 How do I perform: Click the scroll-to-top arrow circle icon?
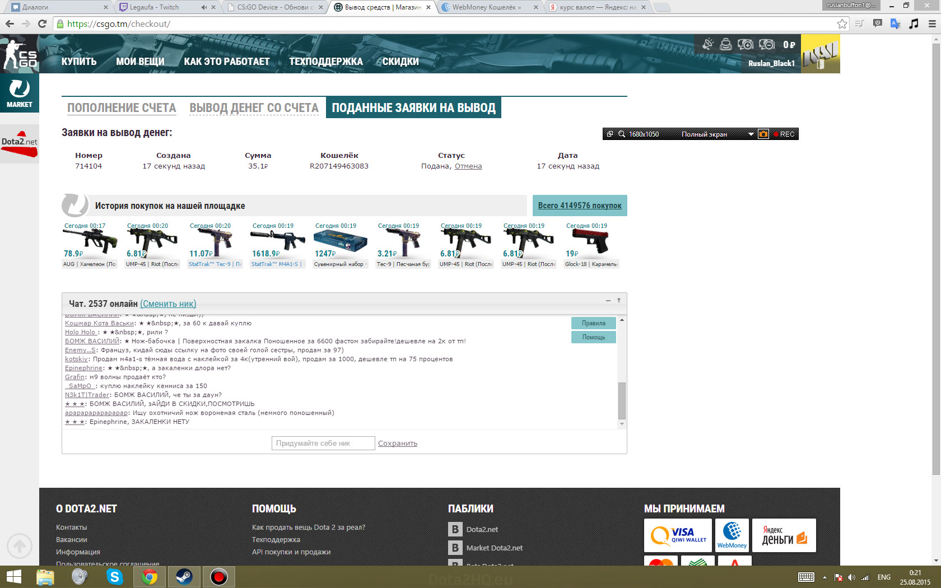tap(20, 546)
